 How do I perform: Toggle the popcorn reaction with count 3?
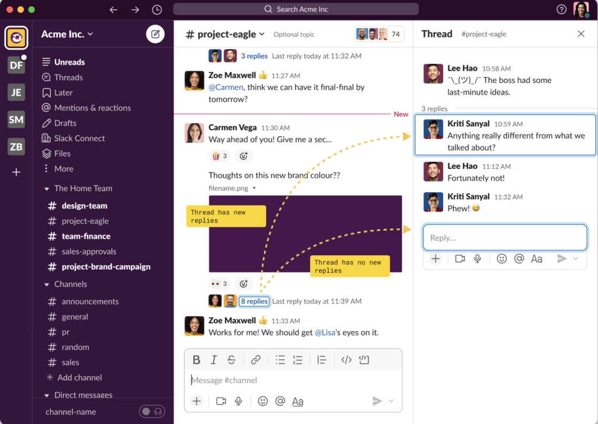(220, 156)
